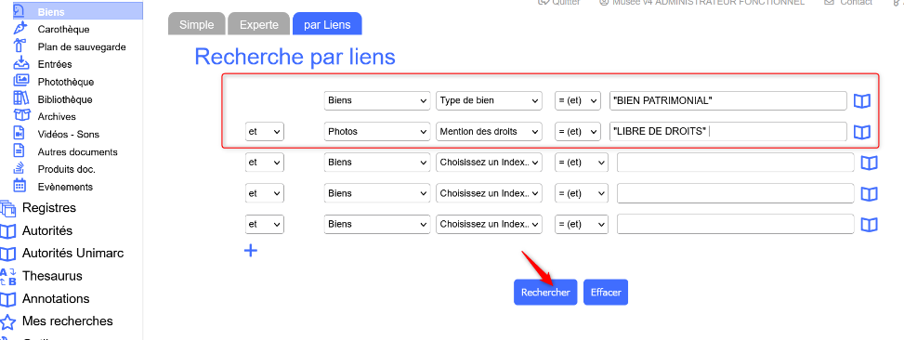Click the plus icon to add row

click(251, 251)
